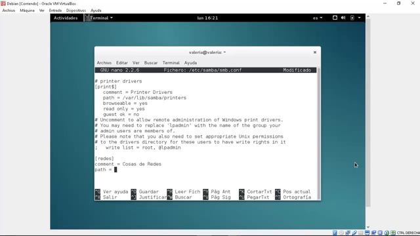Click the GNOME screen icon in top bar

335,18
